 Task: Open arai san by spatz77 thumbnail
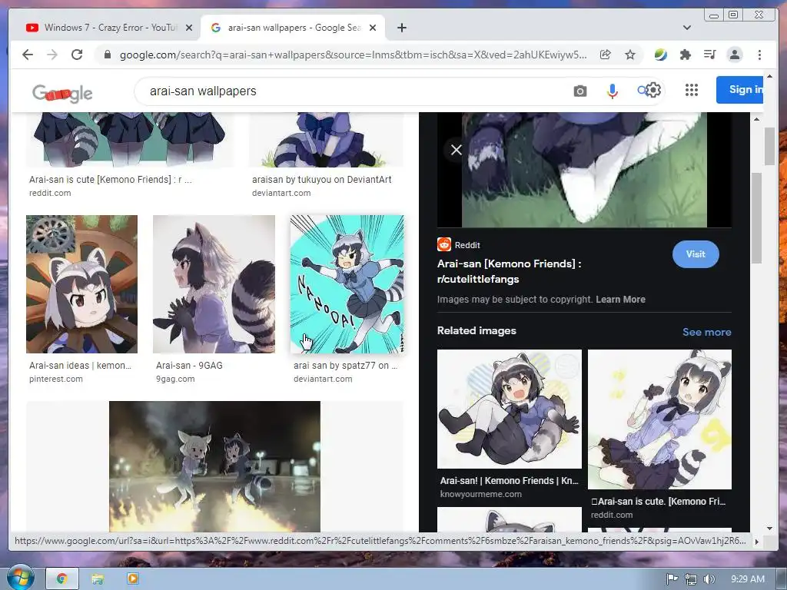pyautogui.click(x=347, y=284)
